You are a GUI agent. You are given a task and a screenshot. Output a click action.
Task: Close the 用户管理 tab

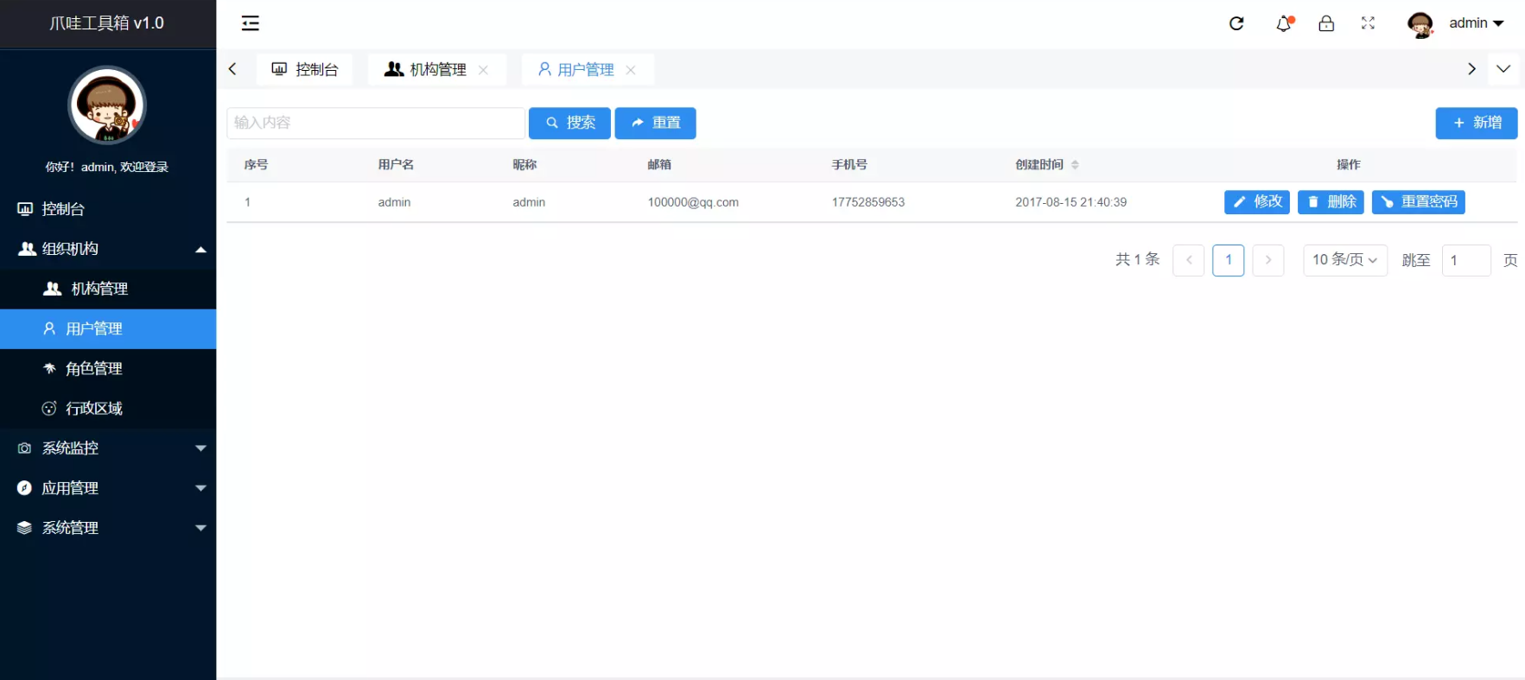click(631, 70)
